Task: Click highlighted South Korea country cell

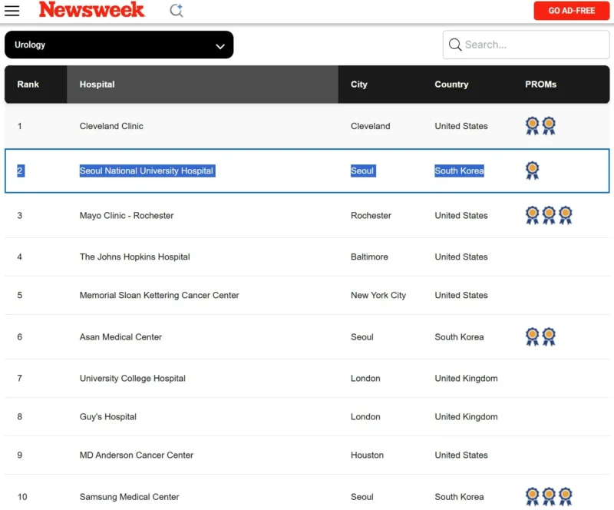Action: tap(459, 171)
